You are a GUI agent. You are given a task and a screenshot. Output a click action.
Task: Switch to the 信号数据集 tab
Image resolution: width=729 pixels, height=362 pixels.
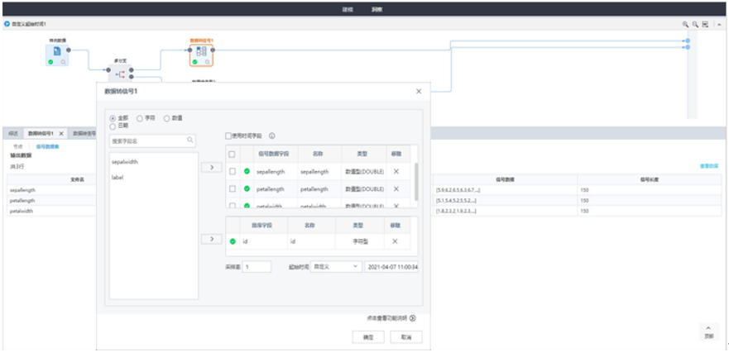[47, 146]
